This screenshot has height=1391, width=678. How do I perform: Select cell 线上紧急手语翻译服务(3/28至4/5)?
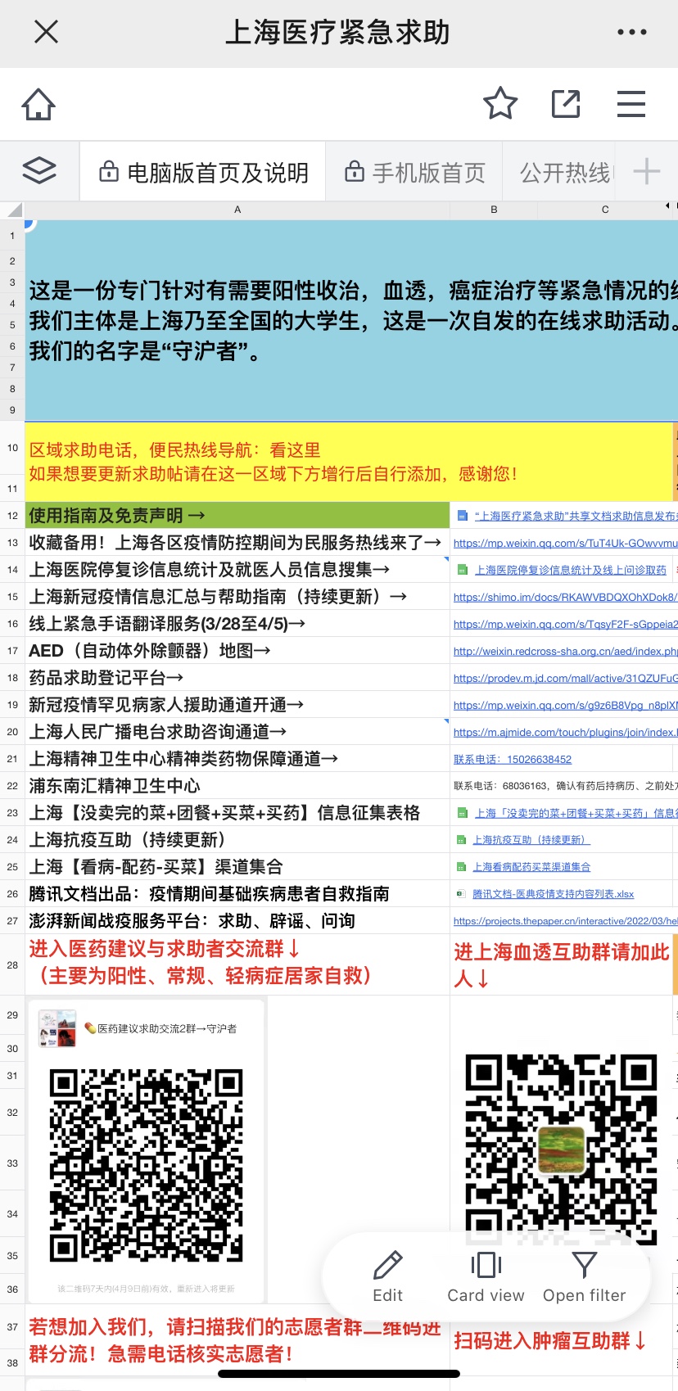tap(237, 624)
